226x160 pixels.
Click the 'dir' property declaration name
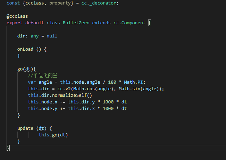pos(21,36)
